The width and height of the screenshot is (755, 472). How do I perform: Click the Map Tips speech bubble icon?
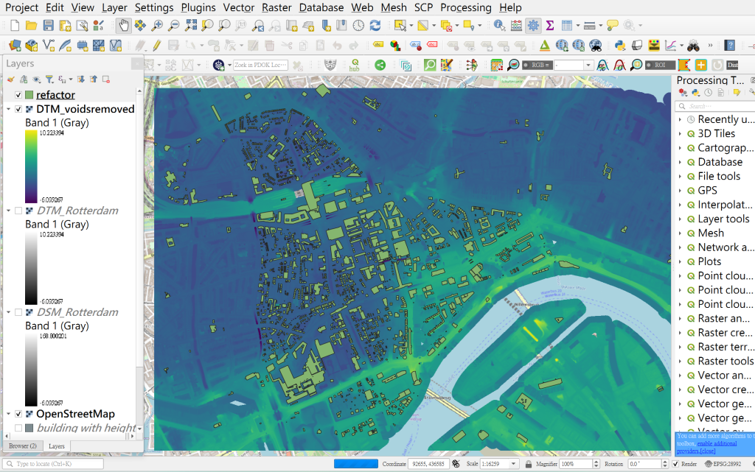point(613,26)
